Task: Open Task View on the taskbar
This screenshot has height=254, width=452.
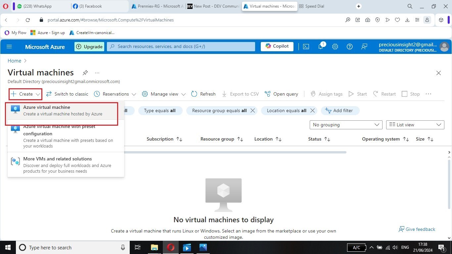Action: pyautogui.click(x=138, y=247)
